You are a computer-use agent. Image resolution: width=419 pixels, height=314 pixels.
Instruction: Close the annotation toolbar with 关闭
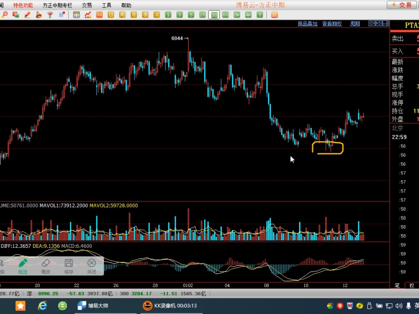click(x=91, y=266)
